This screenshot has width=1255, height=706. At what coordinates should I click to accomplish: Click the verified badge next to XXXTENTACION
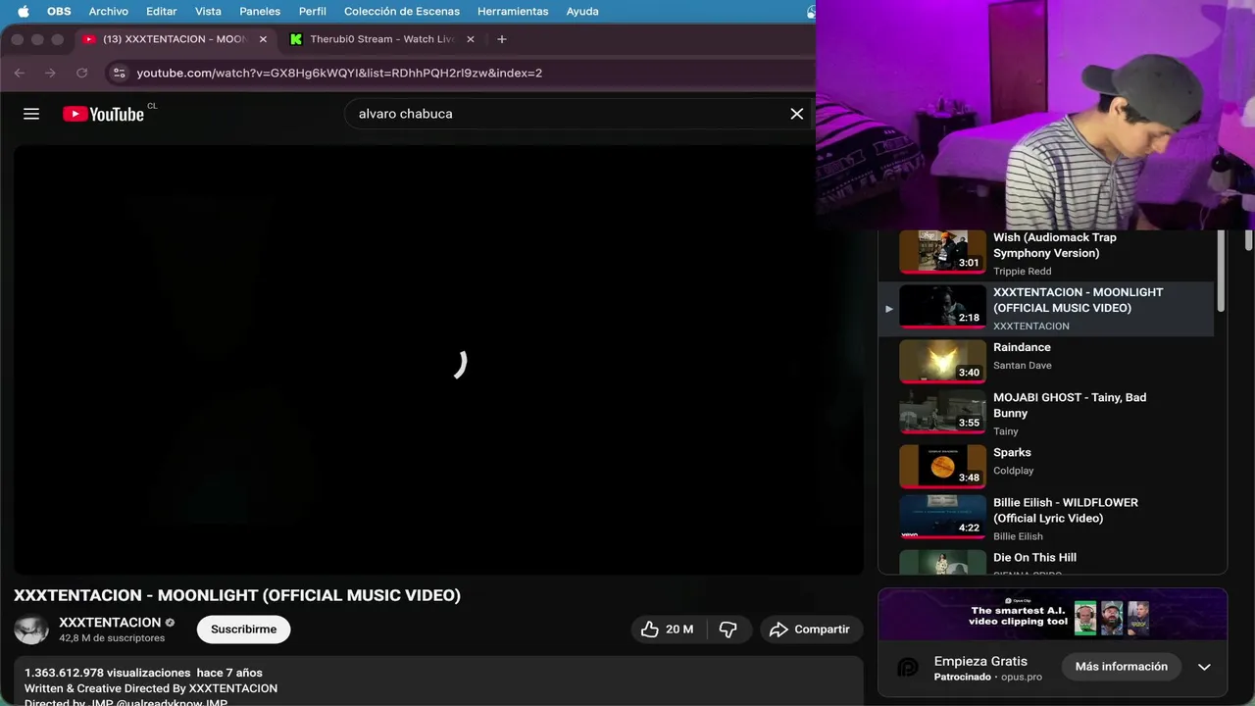170,623
